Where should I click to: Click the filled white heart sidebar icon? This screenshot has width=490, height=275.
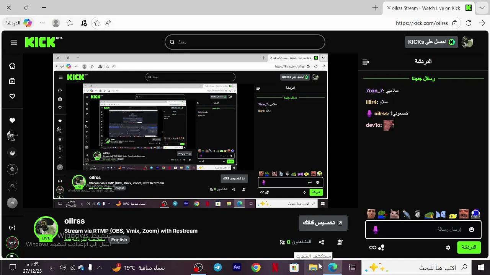click(x=12, y=120)
